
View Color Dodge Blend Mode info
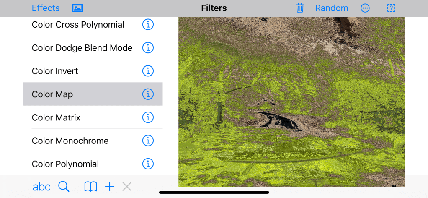coord(148,47)
